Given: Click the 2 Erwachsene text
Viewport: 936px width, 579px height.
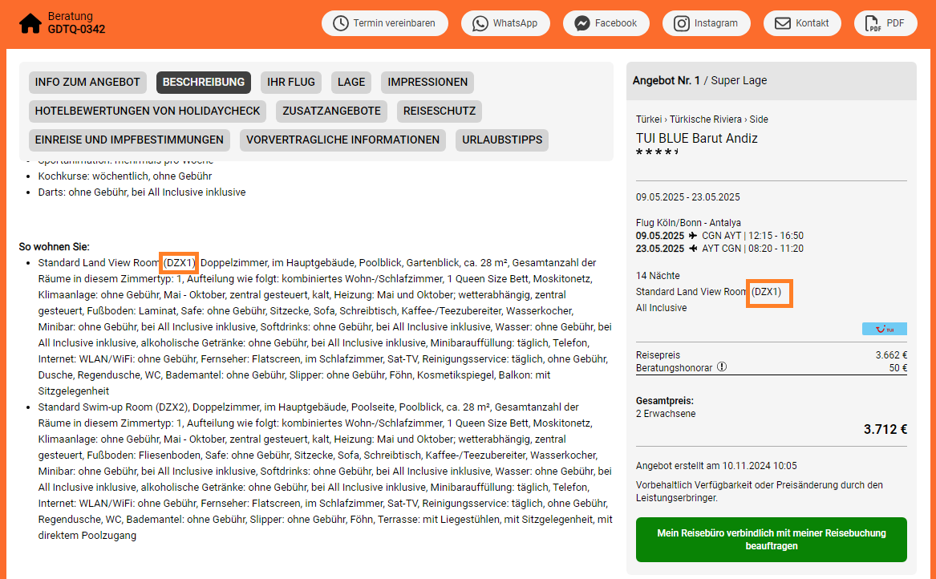Looking at the screenshot, I should coord(666,414).
